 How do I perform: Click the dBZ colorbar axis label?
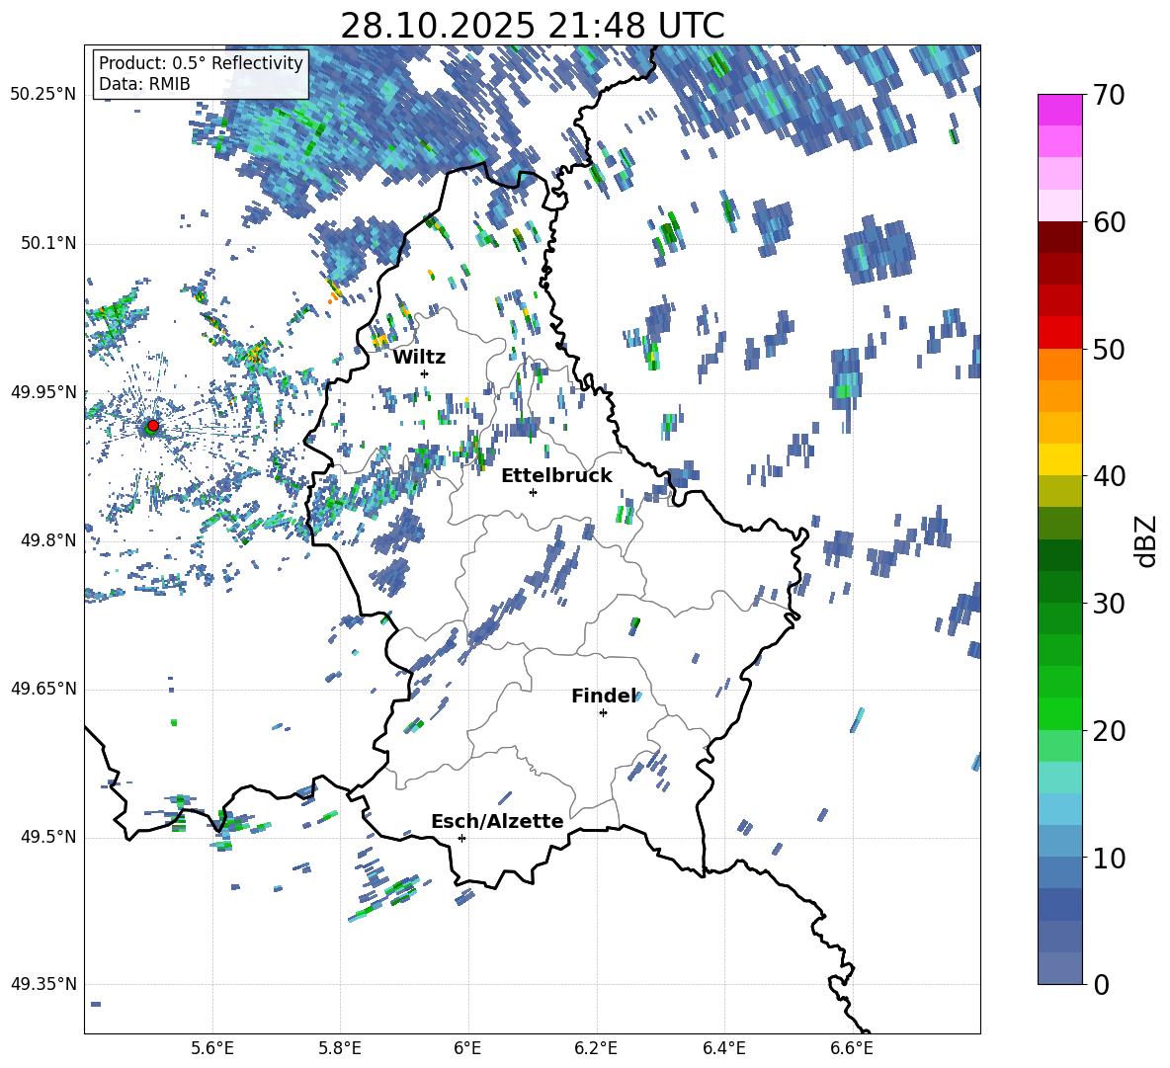1146,540
